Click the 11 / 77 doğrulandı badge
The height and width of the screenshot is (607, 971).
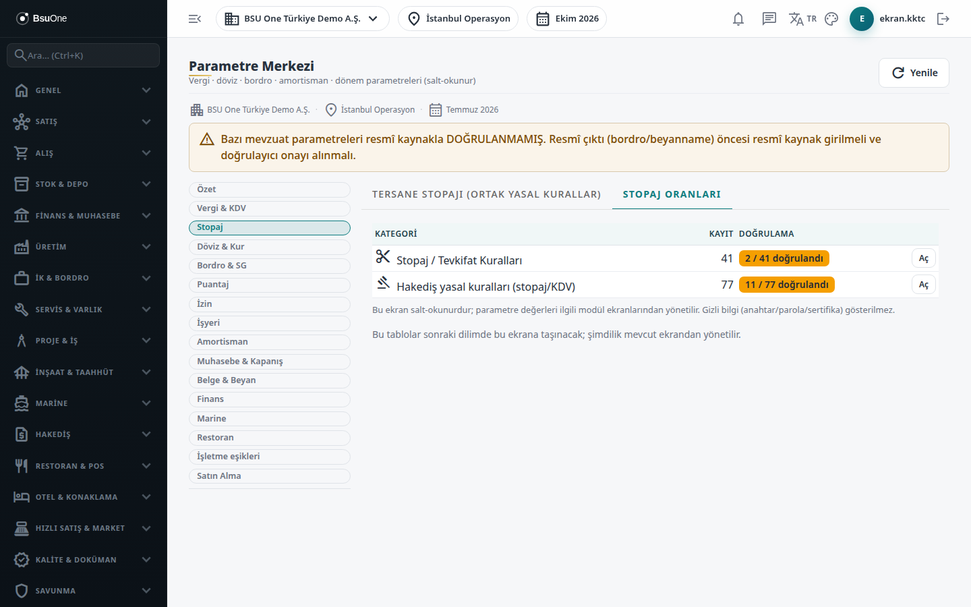point(787,285)
